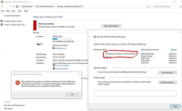Click the Phoenix drive space usage bar
Image resolution: width=182 pixels, height=111 pixels.
pos(62,39)
